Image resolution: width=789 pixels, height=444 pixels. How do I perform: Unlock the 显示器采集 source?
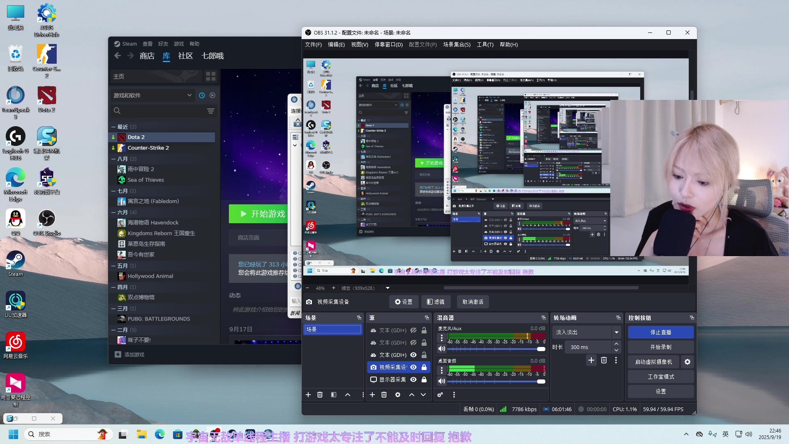pyautogui.click(x=424, y=379)
